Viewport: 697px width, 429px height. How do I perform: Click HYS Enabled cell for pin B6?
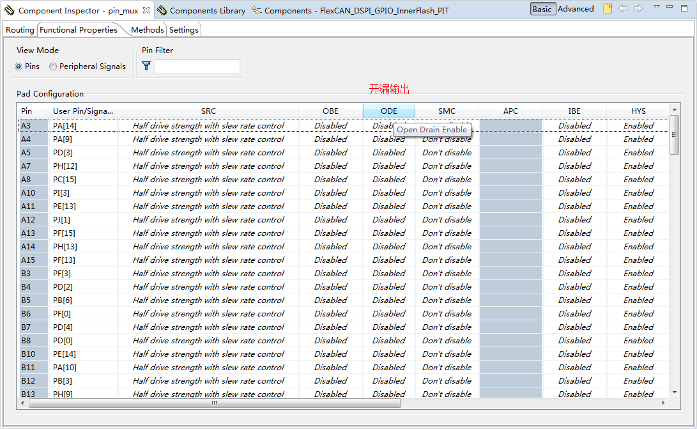(638, 313)
